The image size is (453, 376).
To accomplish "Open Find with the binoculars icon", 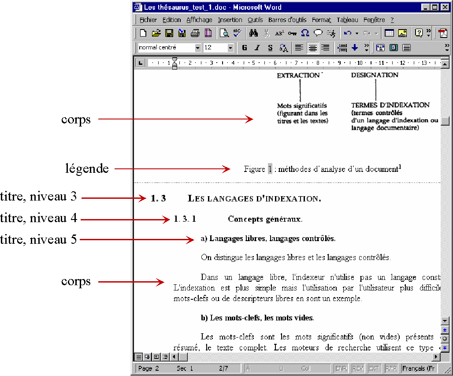I will pos(253,33).
